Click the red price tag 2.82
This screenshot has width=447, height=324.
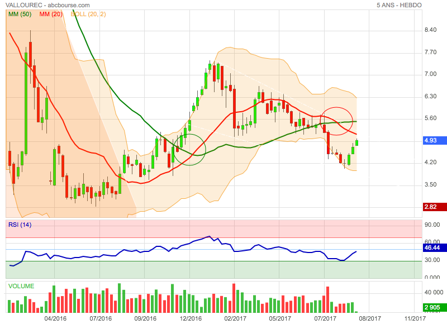click(435, 207)
